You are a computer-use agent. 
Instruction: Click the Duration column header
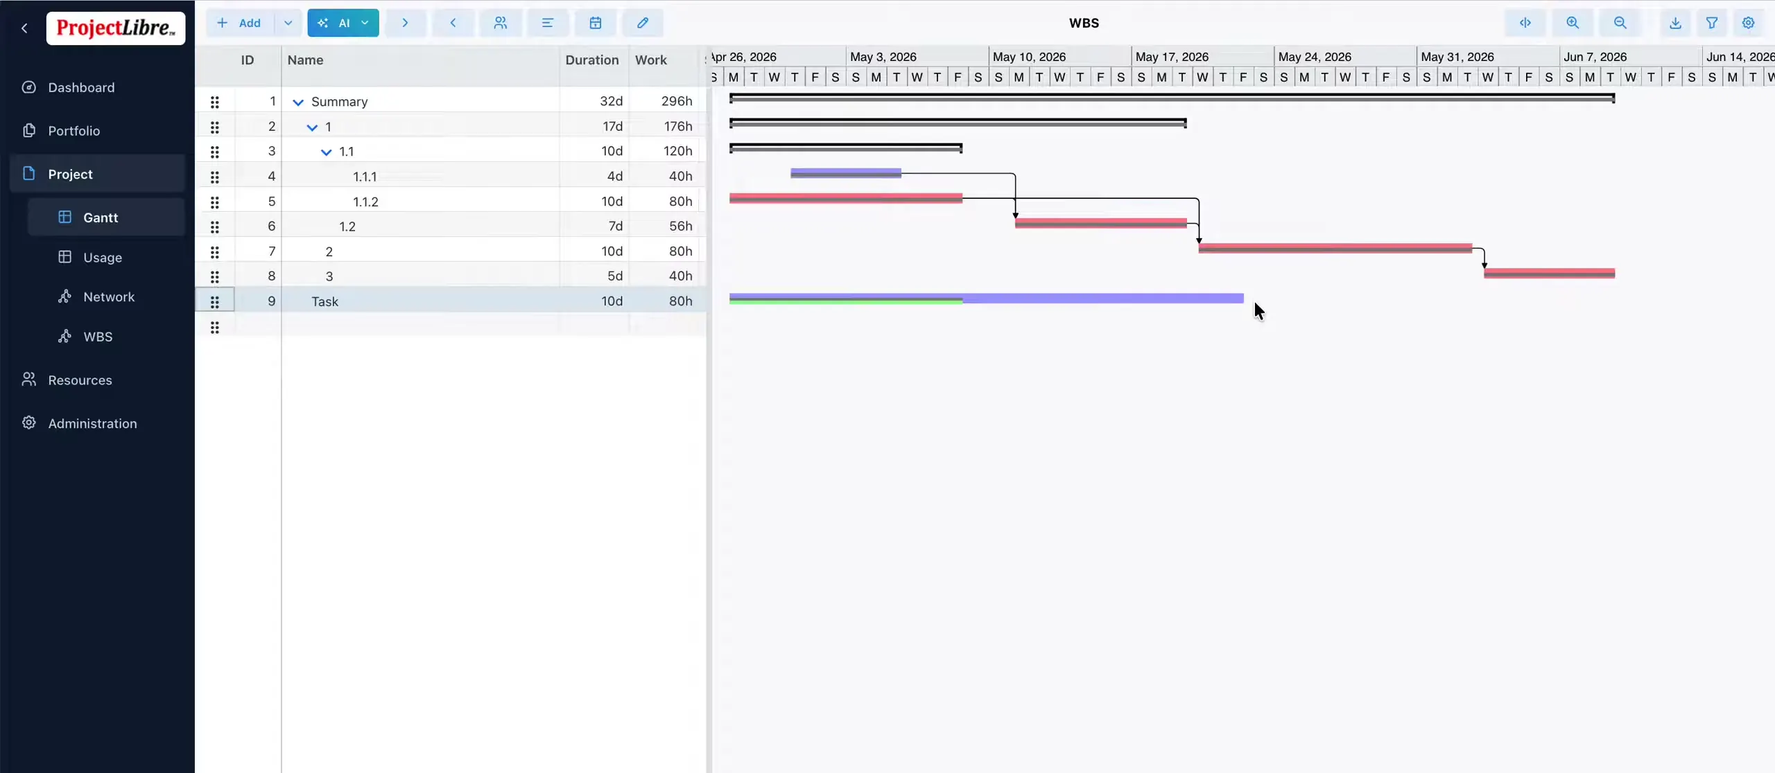tap(594, 60)
